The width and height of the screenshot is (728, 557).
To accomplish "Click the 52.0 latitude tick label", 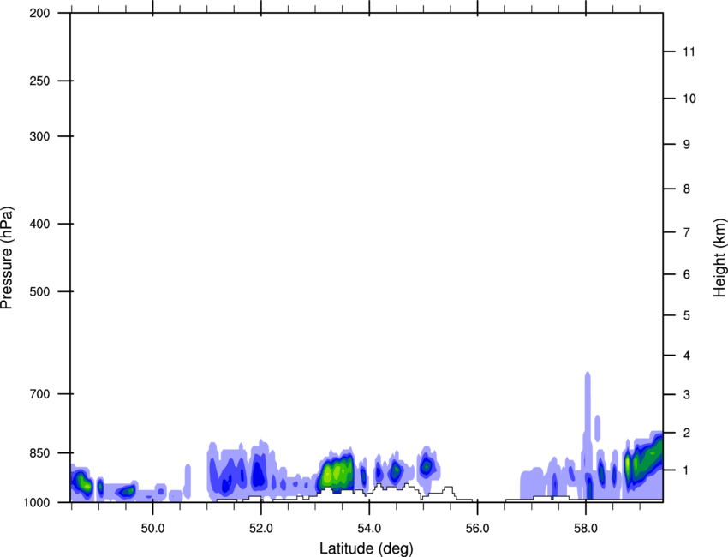I will click(x=261, y=529).
